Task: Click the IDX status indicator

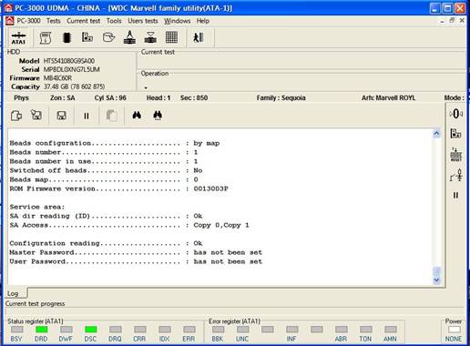Action: [164, 330]
